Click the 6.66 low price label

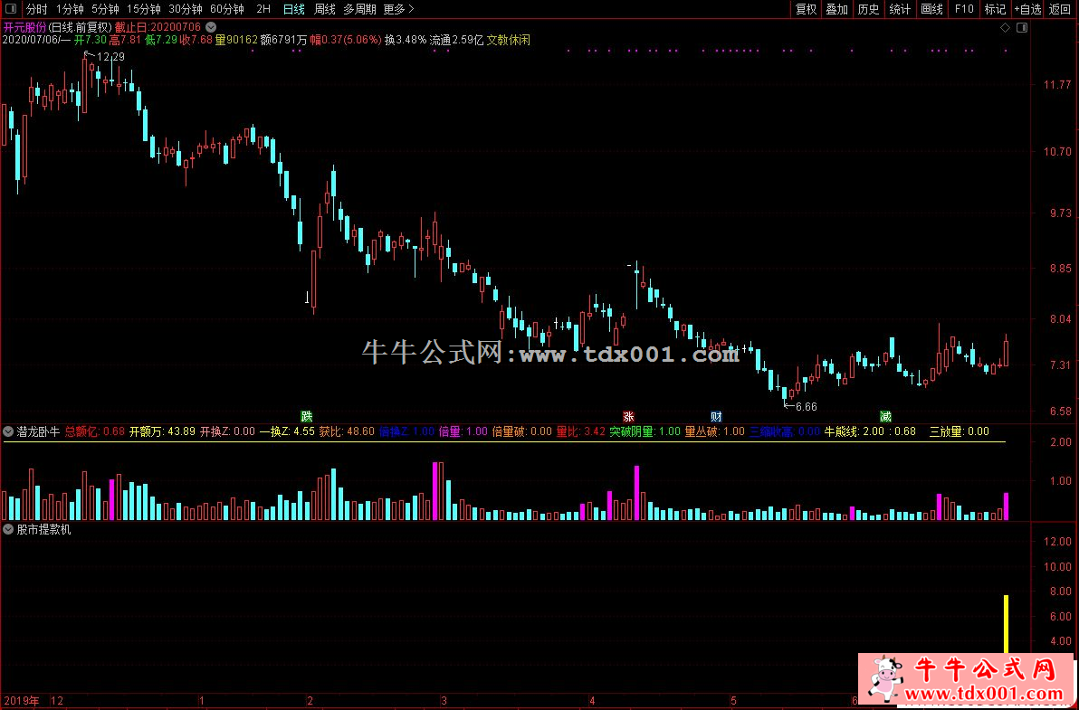[x=806, y=407]
